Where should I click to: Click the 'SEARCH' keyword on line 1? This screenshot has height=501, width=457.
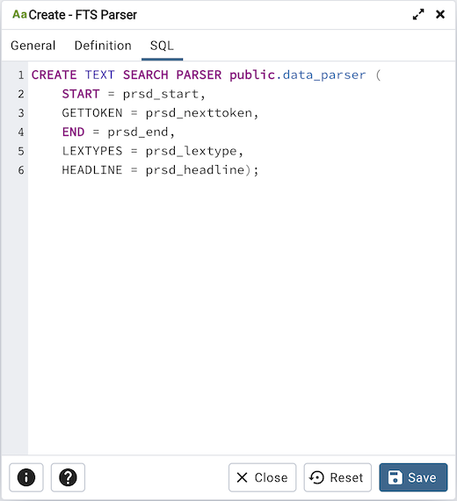(x=146, y=75)
